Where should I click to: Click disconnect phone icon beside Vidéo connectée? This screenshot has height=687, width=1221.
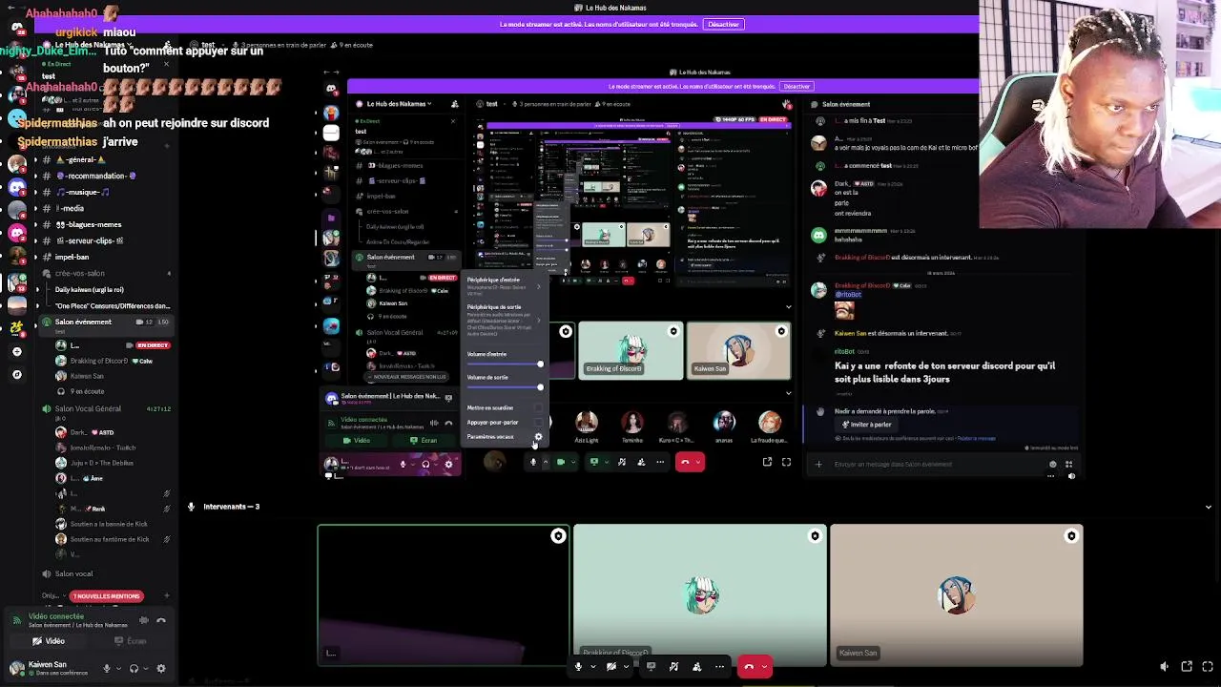click(x=161, y=620)
